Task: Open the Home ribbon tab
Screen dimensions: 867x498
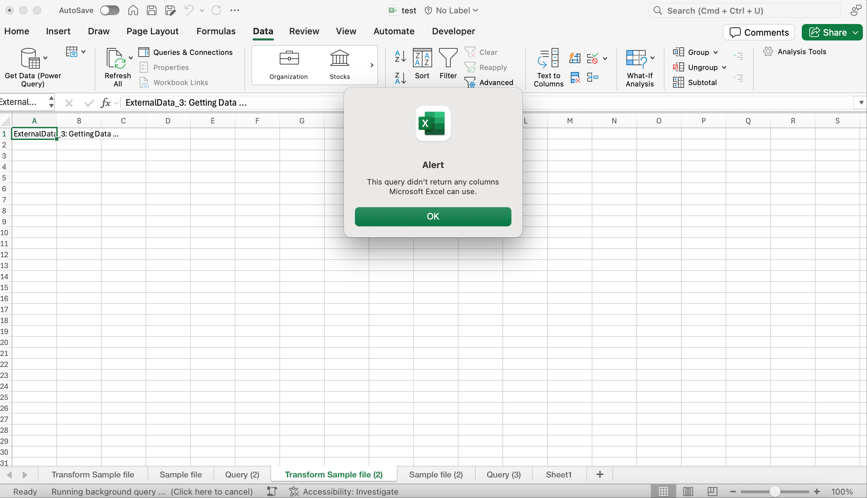Action: point(17,31)
